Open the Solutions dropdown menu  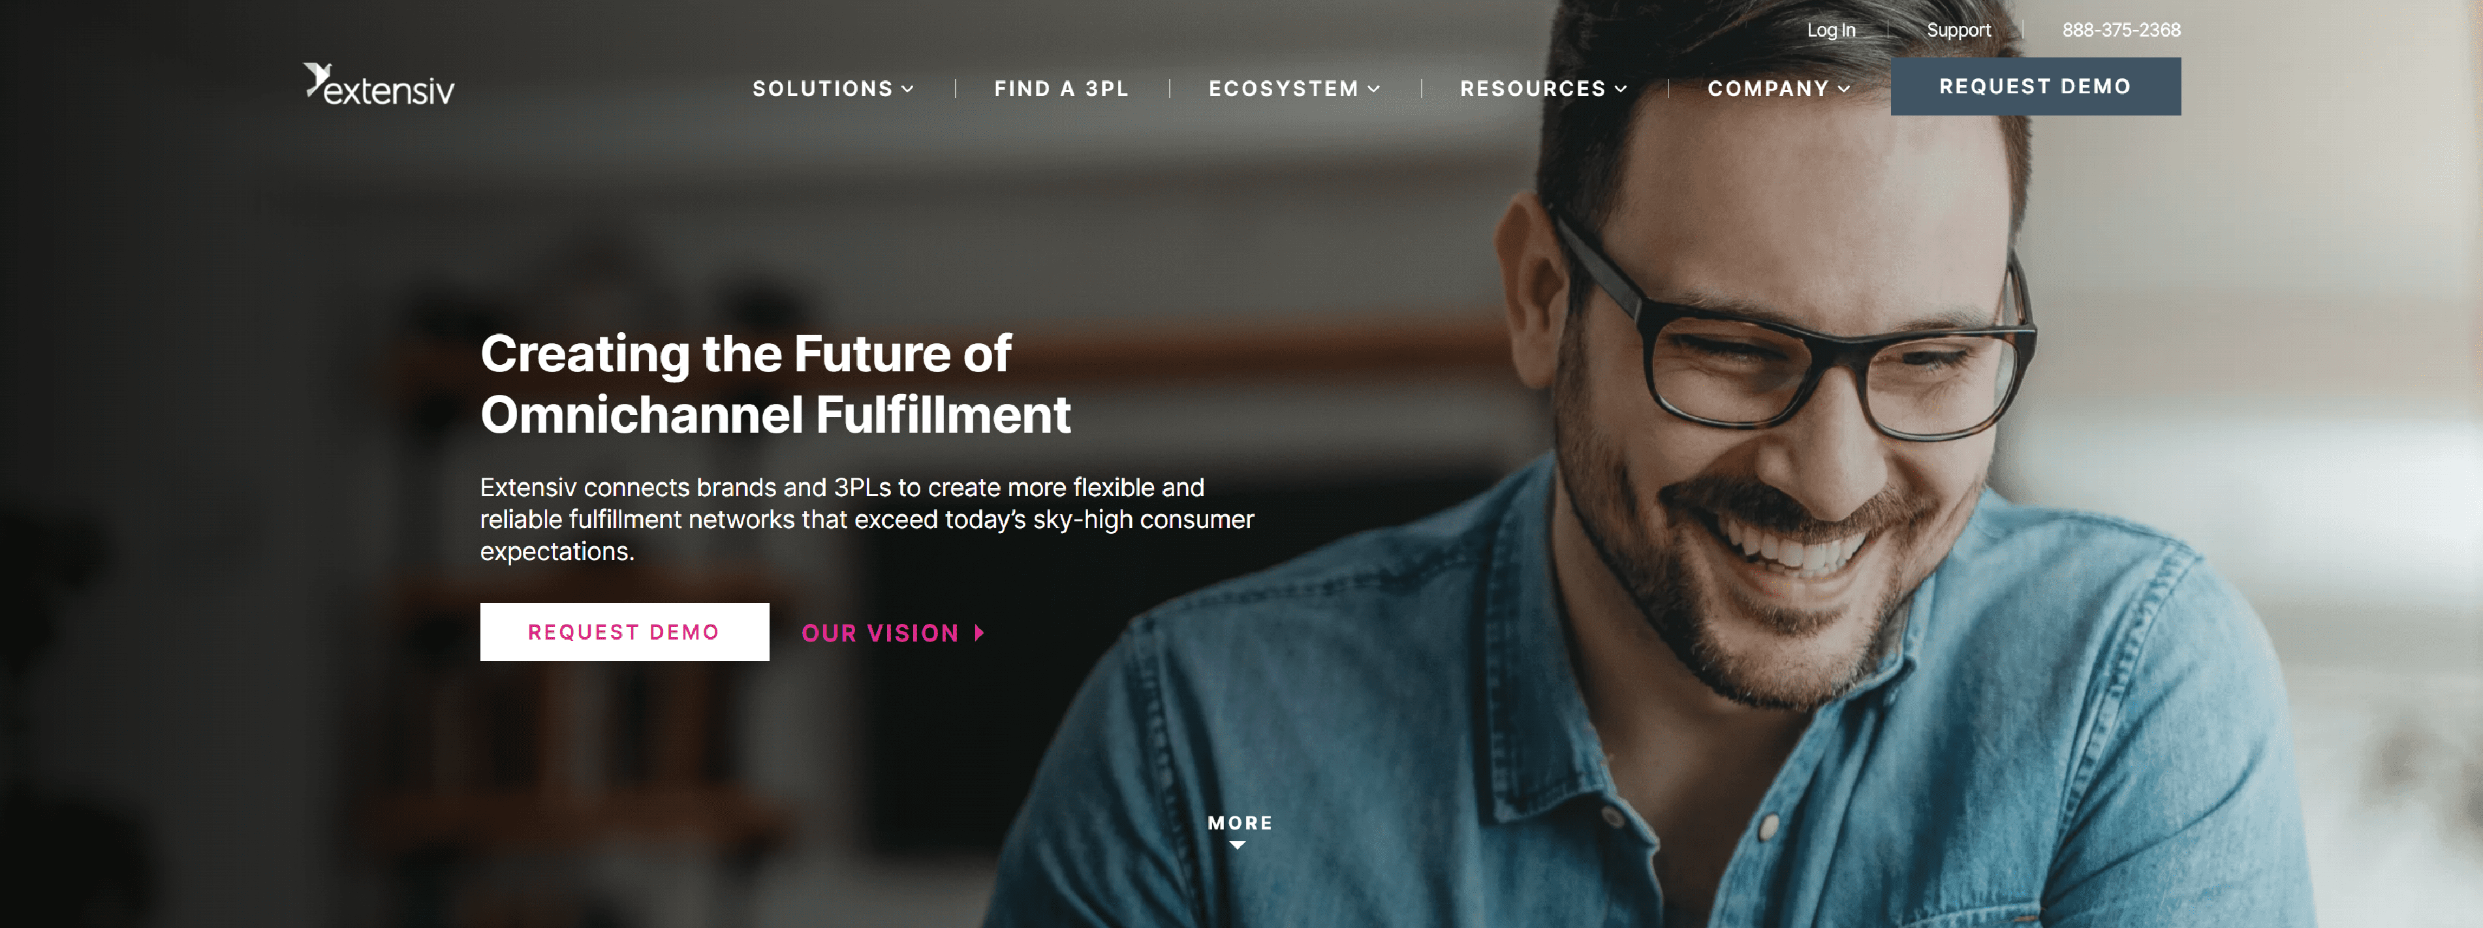(833, 89)
